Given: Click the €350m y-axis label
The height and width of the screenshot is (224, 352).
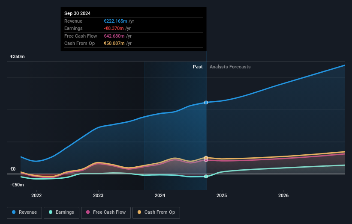Looking at the screenshot, I should 18,56.
